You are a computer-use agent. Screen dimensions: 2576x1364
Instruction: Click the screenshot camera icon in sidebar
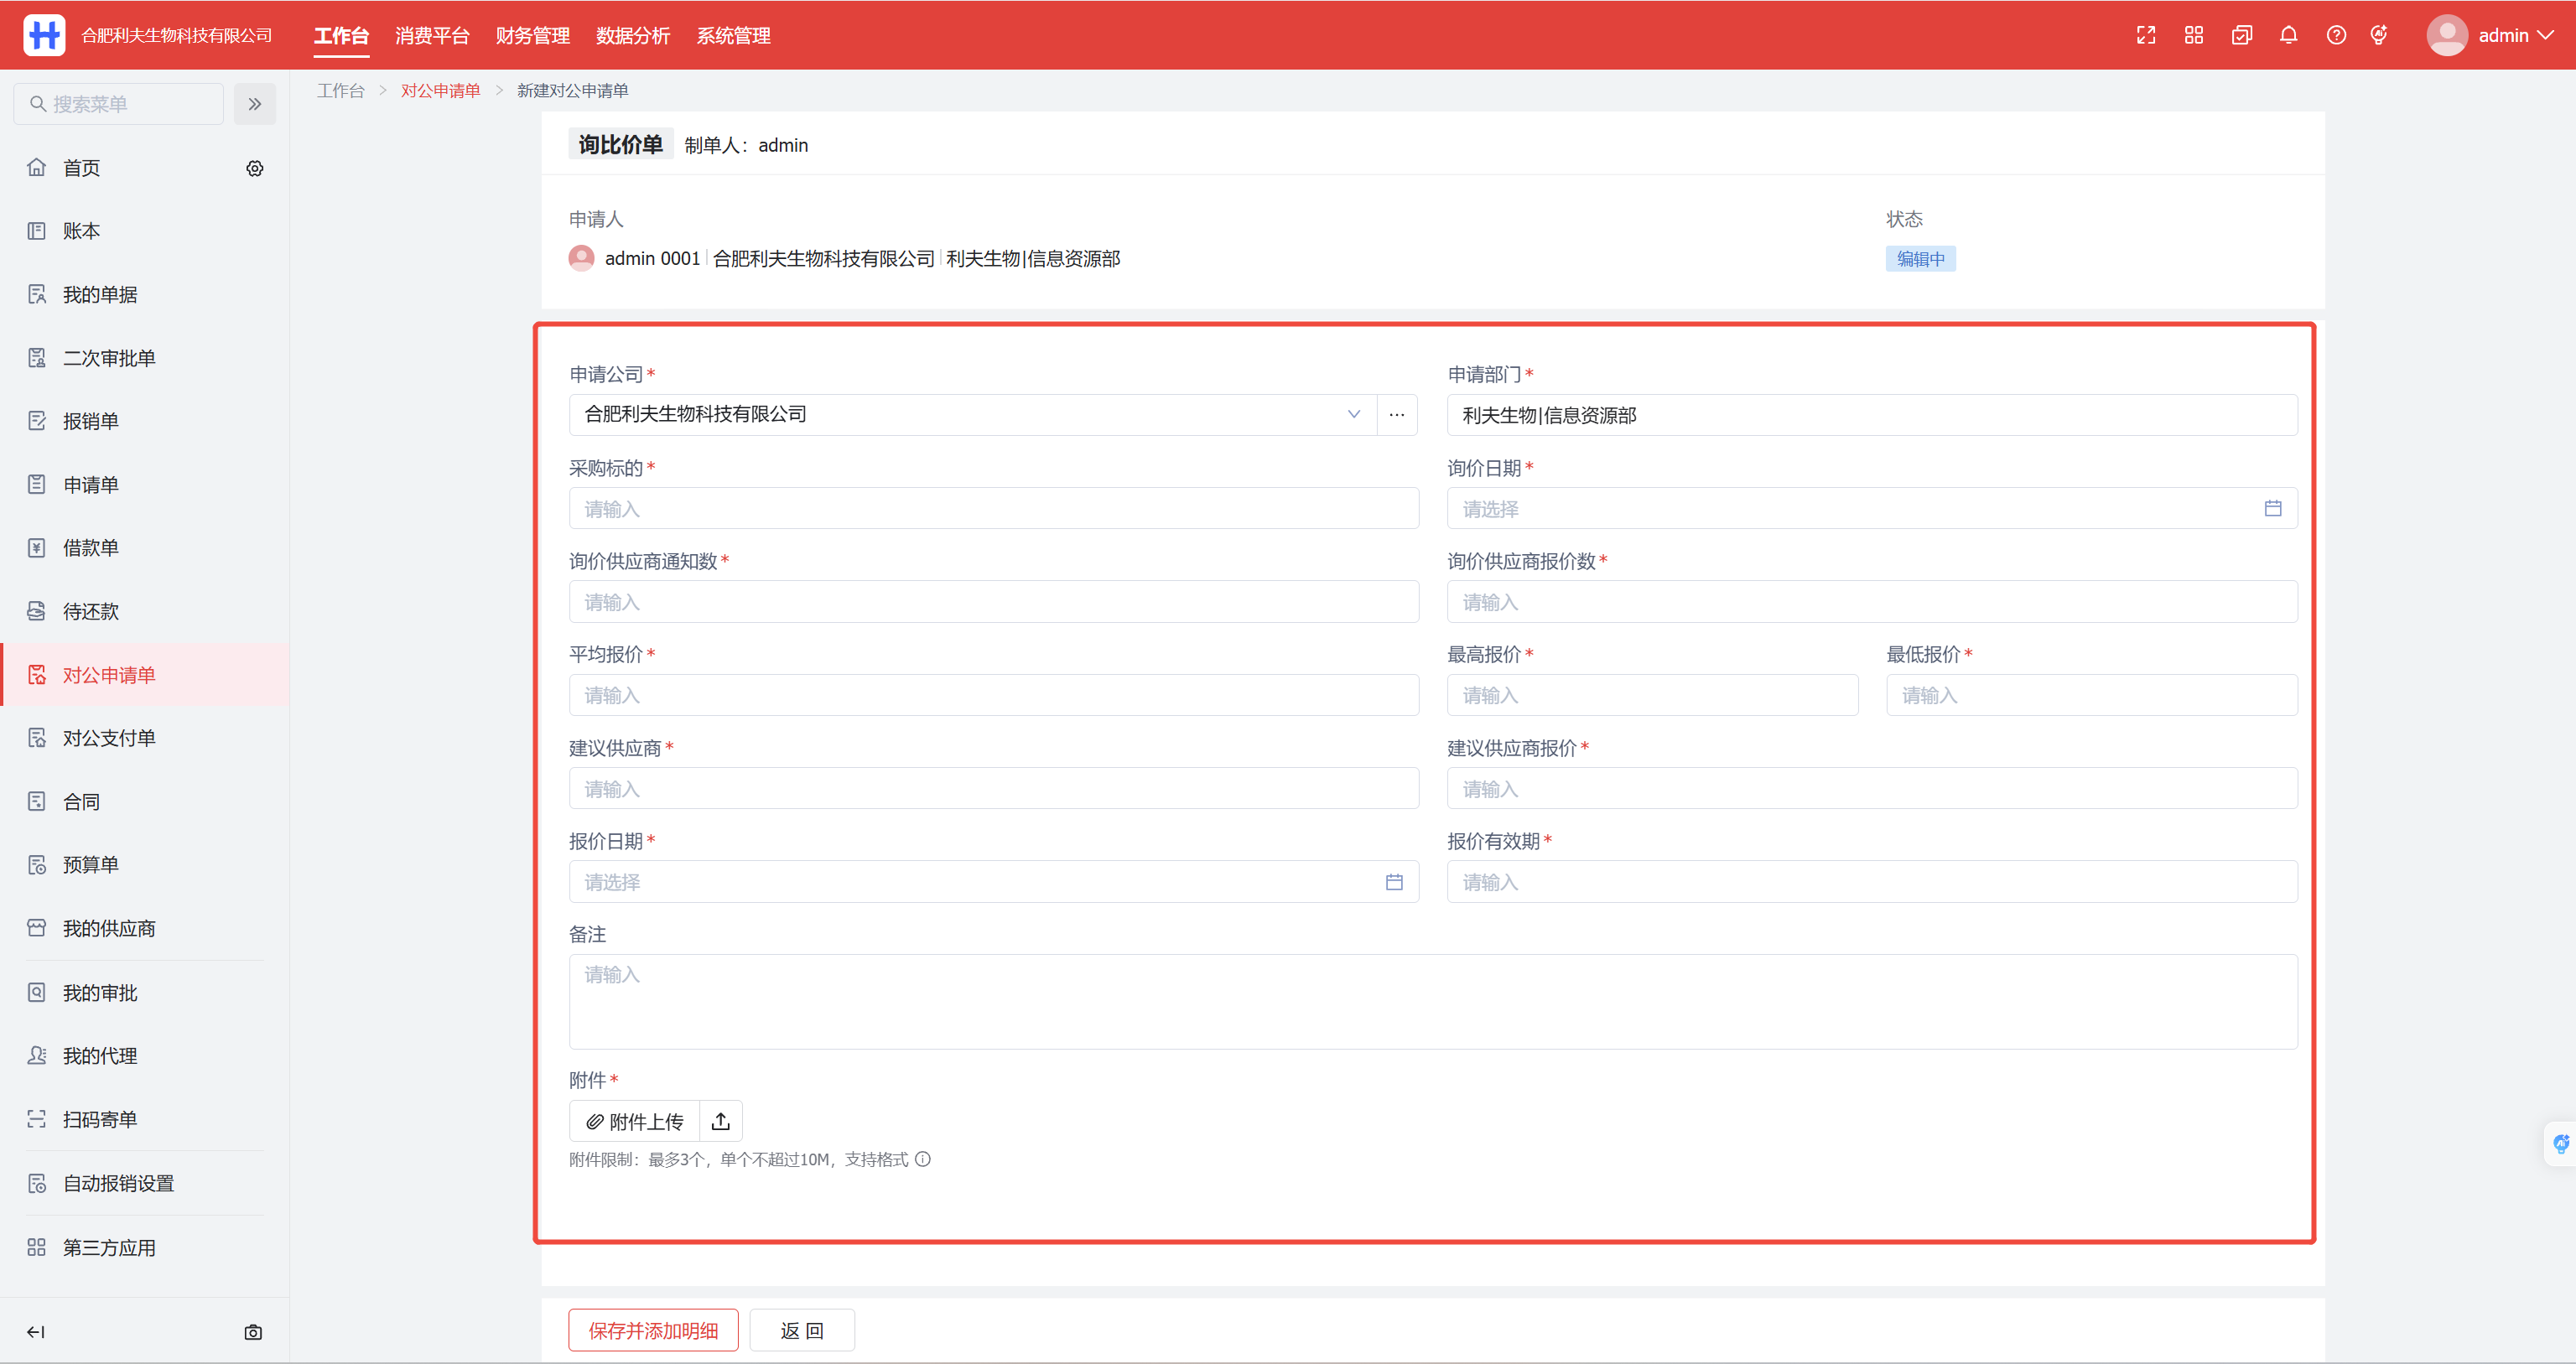point(253,1332)
